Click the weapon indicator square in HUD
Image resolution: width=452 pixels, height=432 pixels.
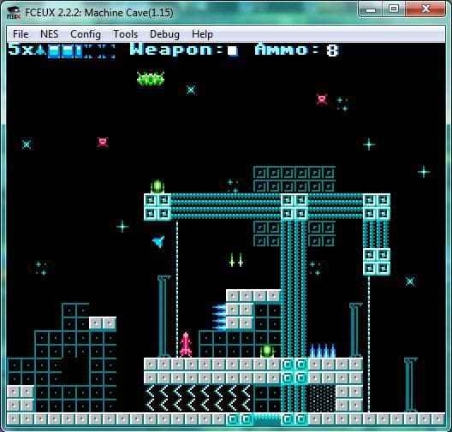point(232,51)
